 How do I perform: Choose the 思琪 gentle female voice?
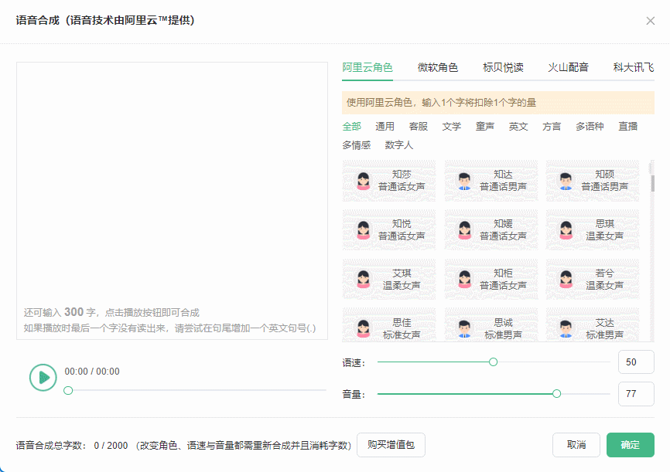click(x=592, y=230)
